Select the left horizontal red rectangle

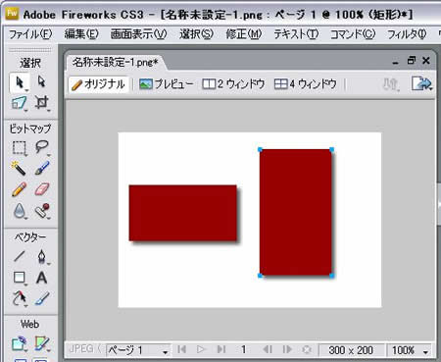[183, 213]
